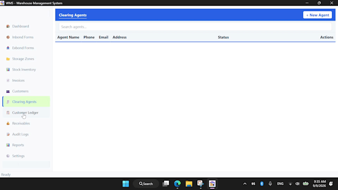Click the Wi-Fi network tray icon
Screen dimensions: 338x190
(x=290, y=184)
